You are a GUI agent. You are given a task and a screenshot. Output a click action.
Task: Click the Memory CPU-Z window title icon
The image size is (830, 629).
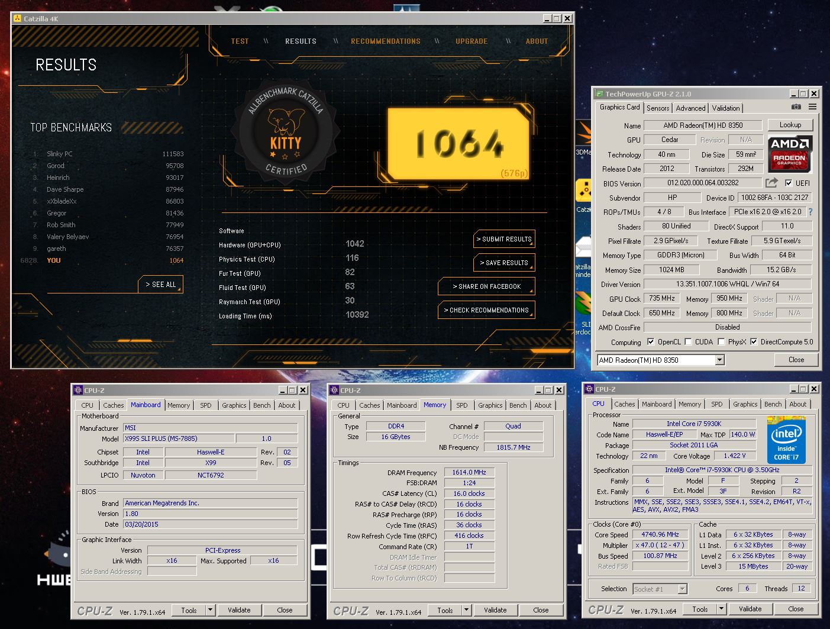[334, 390]
